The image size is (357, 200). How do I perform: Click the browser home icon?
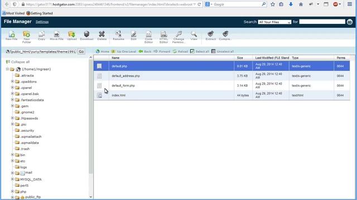click(301, 4)
